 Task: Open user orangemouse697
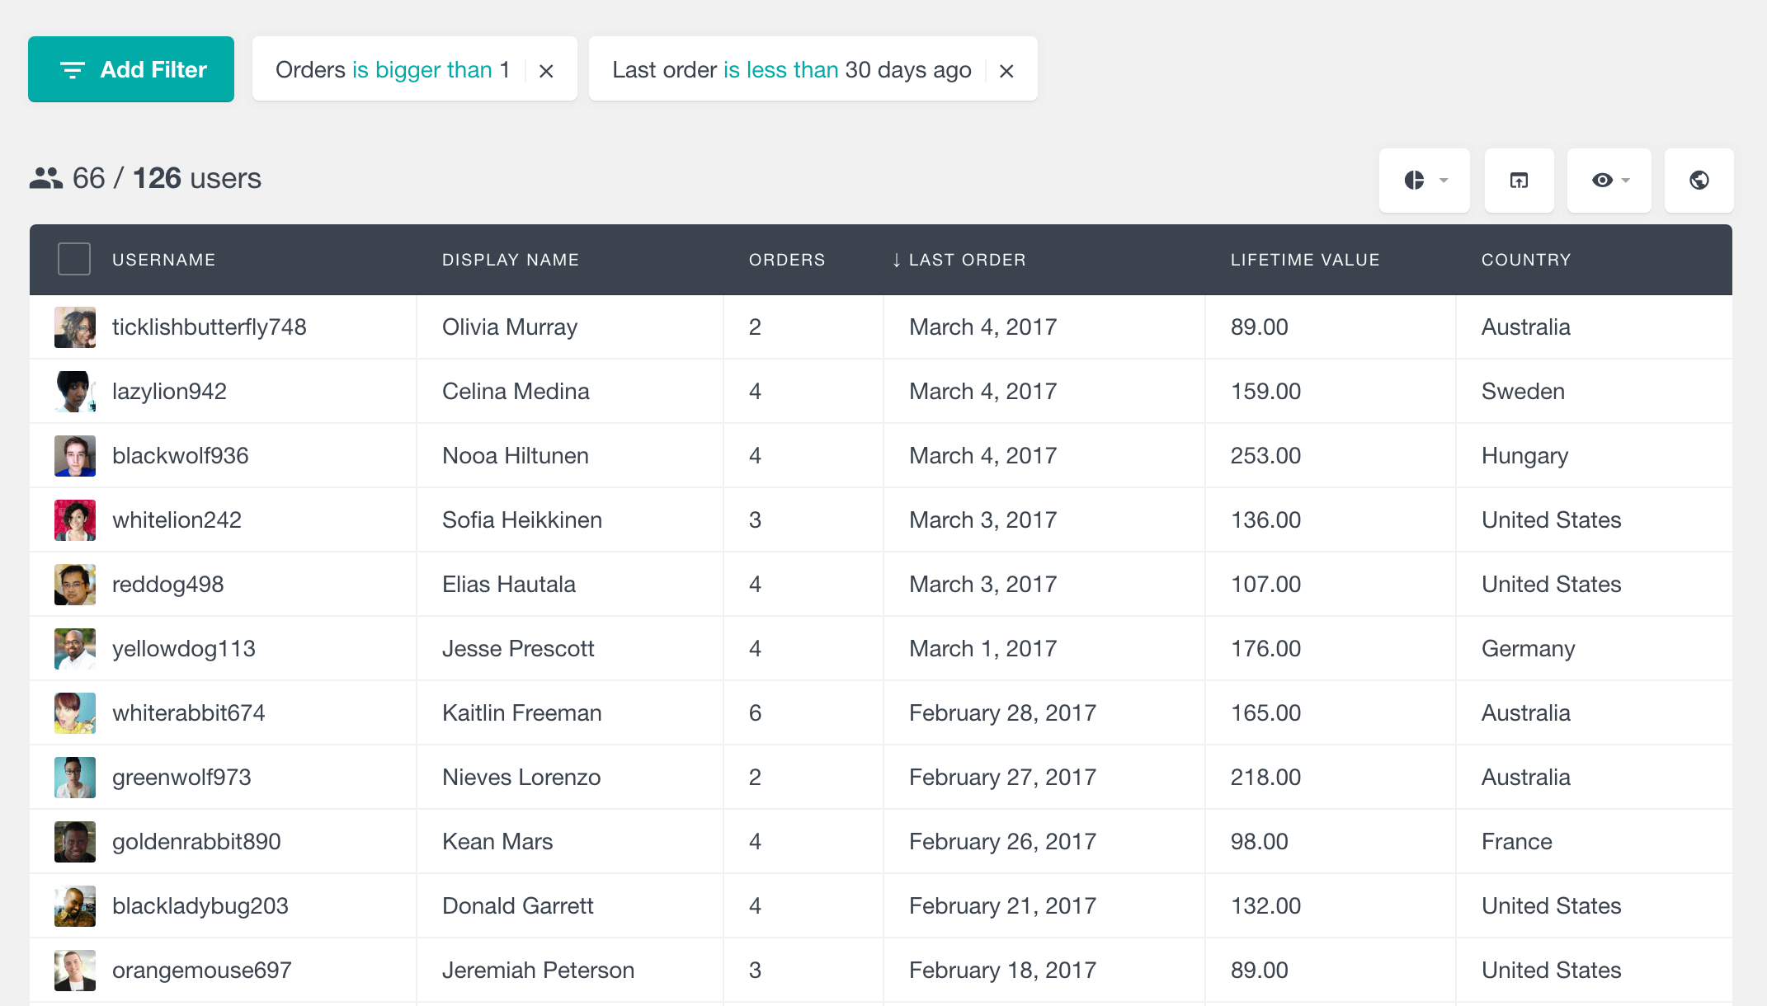(202, 971)
